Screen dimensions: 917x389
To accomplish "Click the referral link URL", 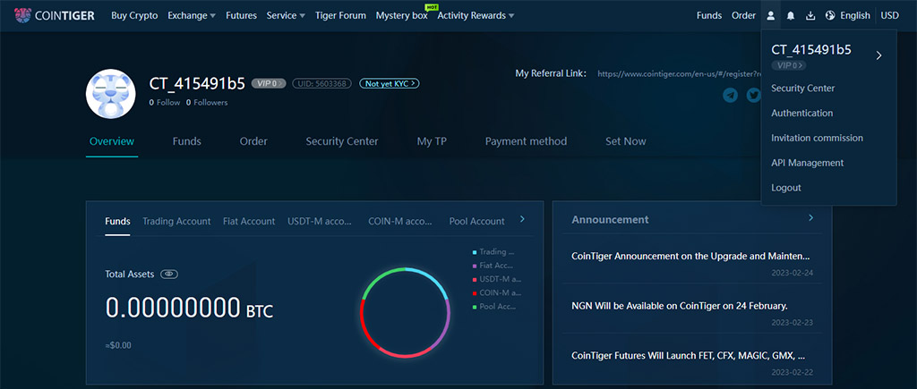I will pyautogui.click(x=679, y=74).
